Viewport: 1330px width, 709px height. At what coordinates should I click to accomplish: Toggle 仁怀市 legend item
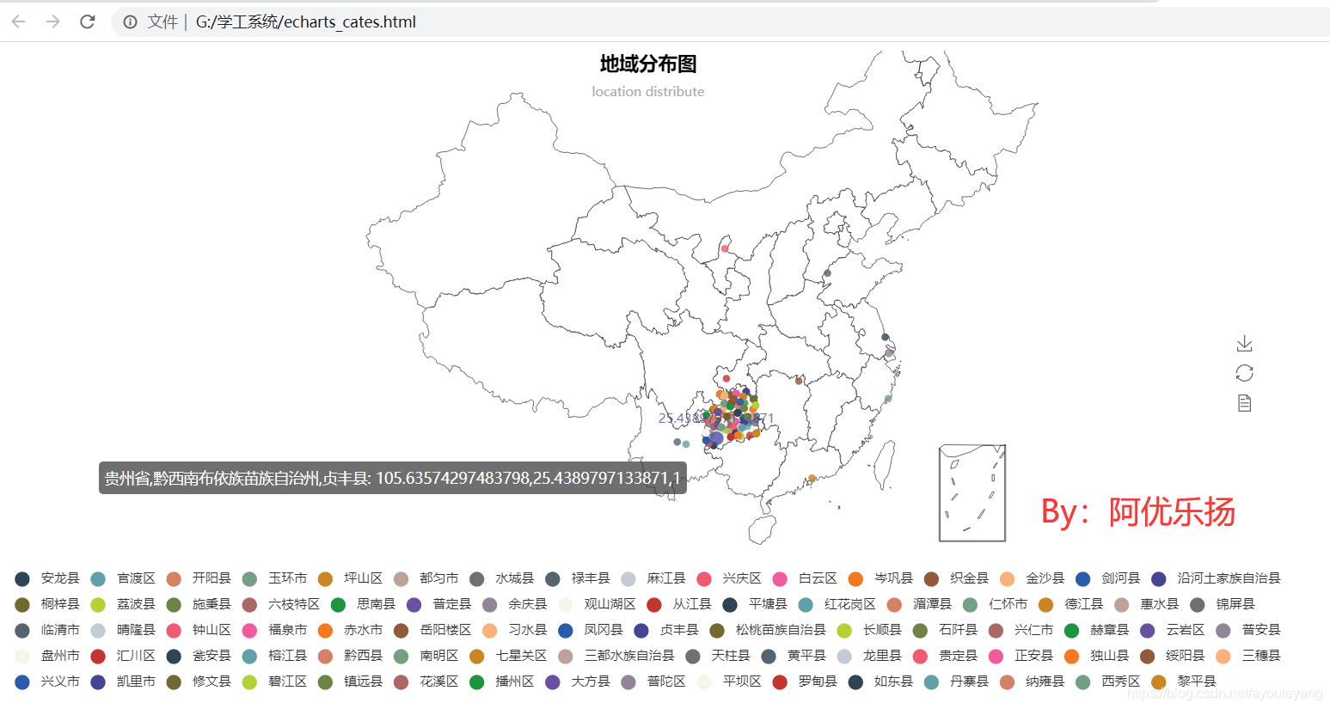(995, 604)
